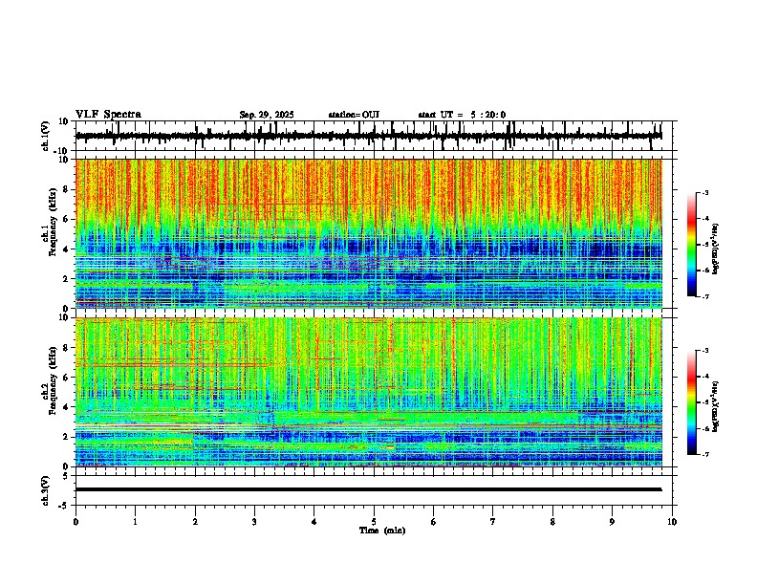Click time axis tick label '5'
This screenshot has height=585, width=757.
(x=374, y=522)
